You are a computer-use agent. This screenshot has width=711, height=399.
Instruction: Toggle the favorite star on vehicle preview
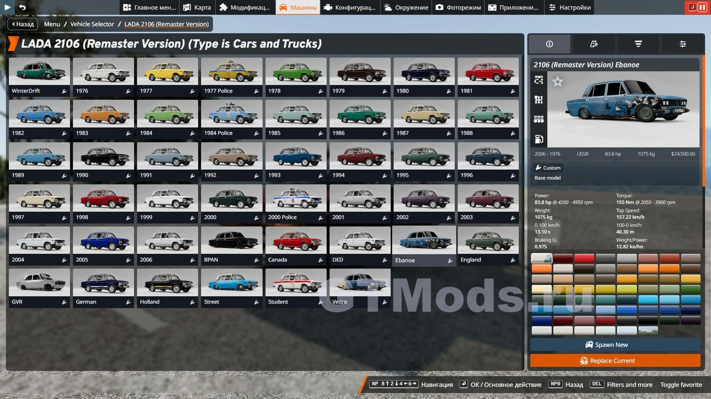[x=557, y=82]
